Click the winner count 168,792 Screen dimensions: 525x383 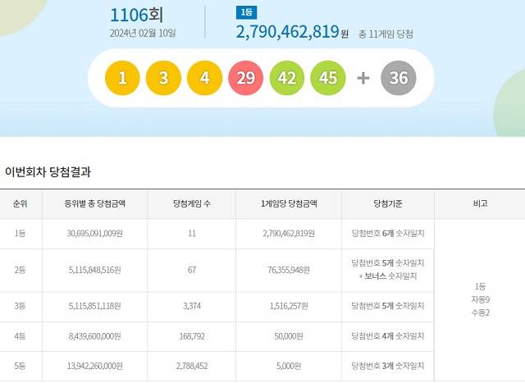192,336
